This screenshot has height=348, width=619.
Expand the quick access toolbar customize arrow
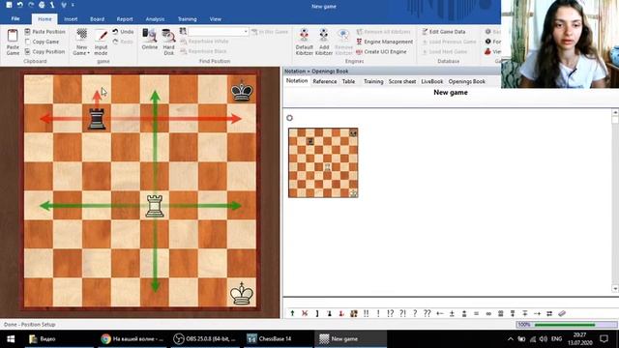74,5
